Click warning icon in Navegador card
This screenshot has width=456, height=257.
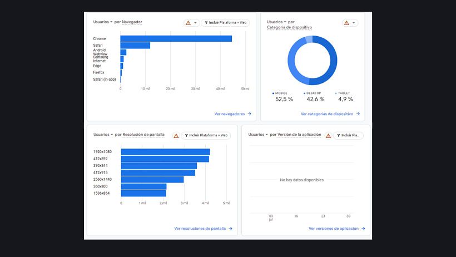click(188, 23)
